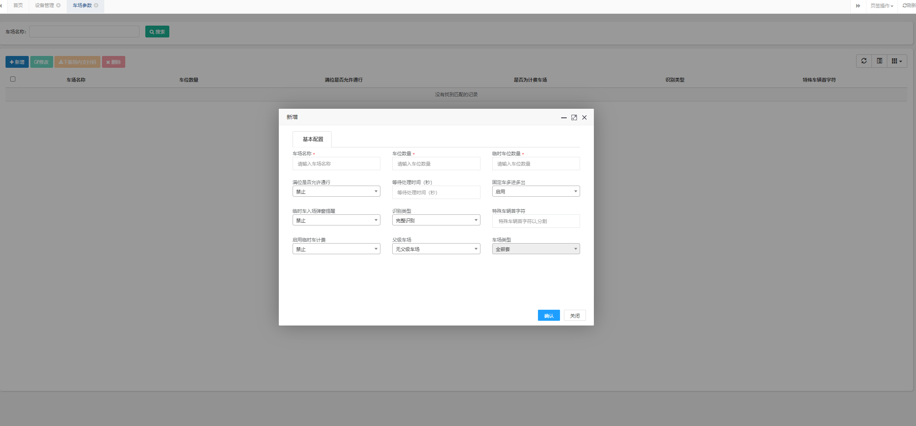Image resolution: width=916 pixels, height=426 pixels.
Task: Open the 父级车场 dropdown
Action: click(436, 249)
